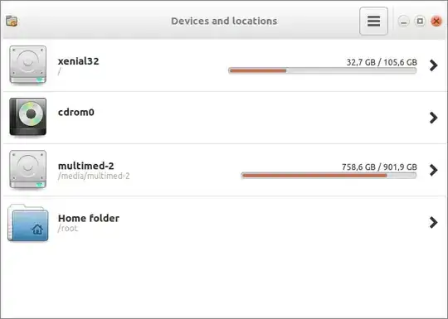The height and width of the screenshot is (319, 448).
Task: Click the cdrom0 device name
Action: click(x=76, y=112)
